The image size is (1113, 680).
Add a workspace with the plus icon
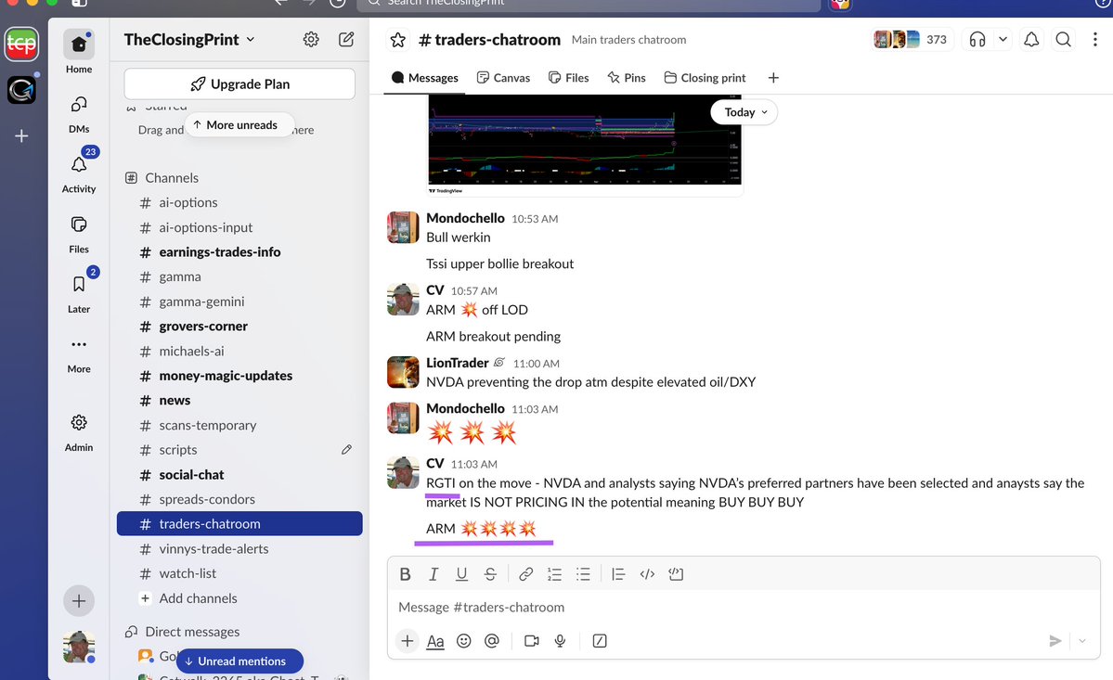click(x=21, y=135)
